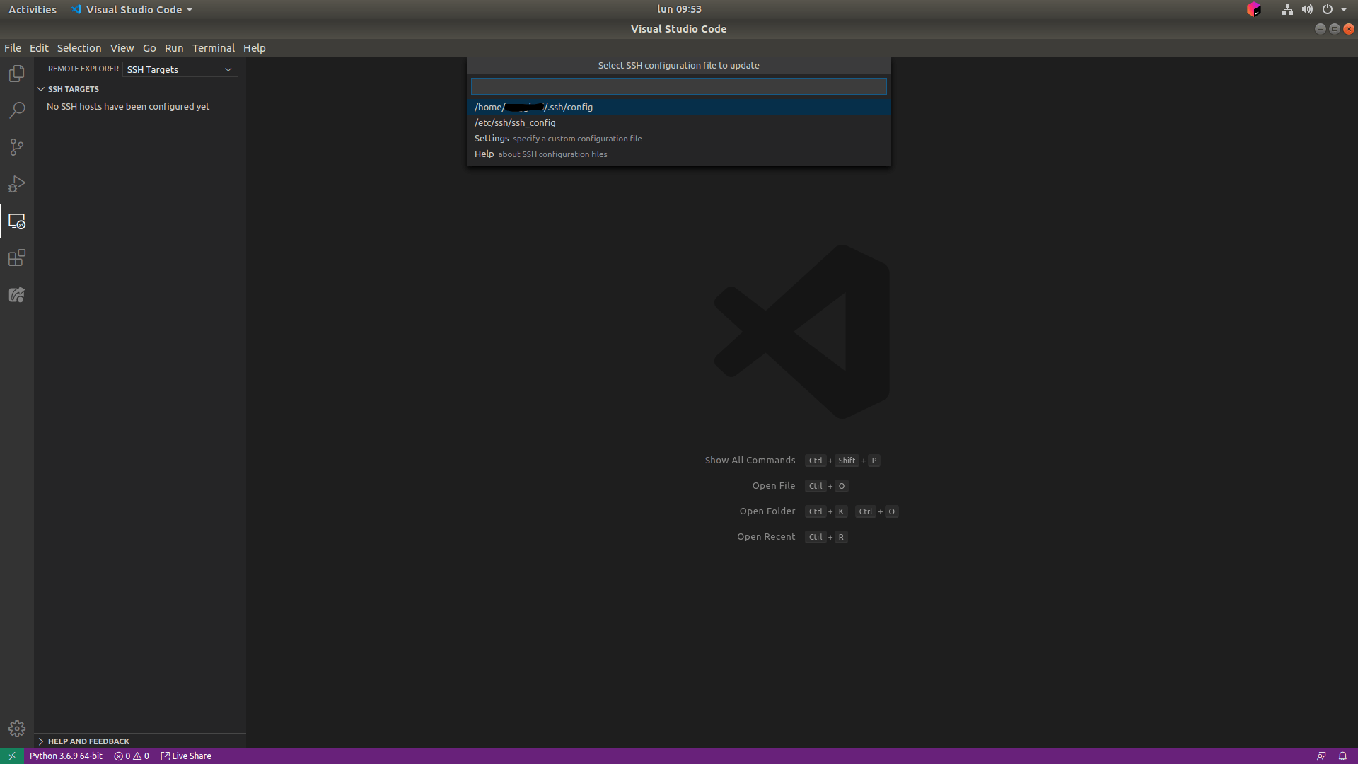This screenshot has width=1358, height=764.
Task: Open the Explorer view in activity bar
Action: 17,74
